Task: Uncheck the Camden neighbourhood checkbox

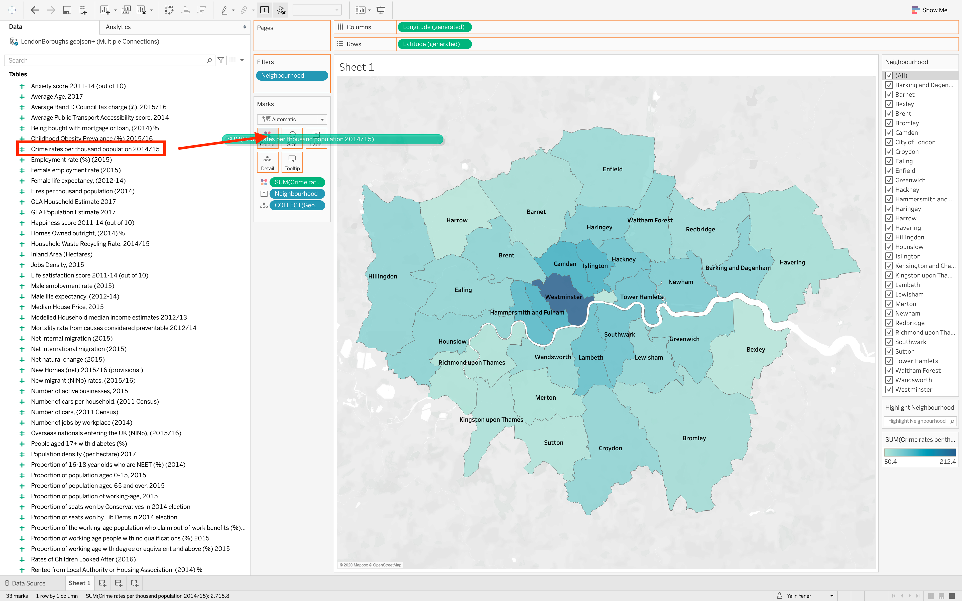Action: 889,133
